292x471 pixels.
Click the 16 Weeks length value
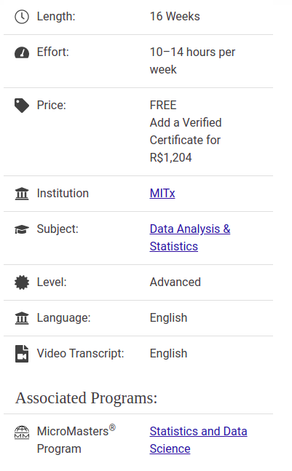tap(175, 16)
